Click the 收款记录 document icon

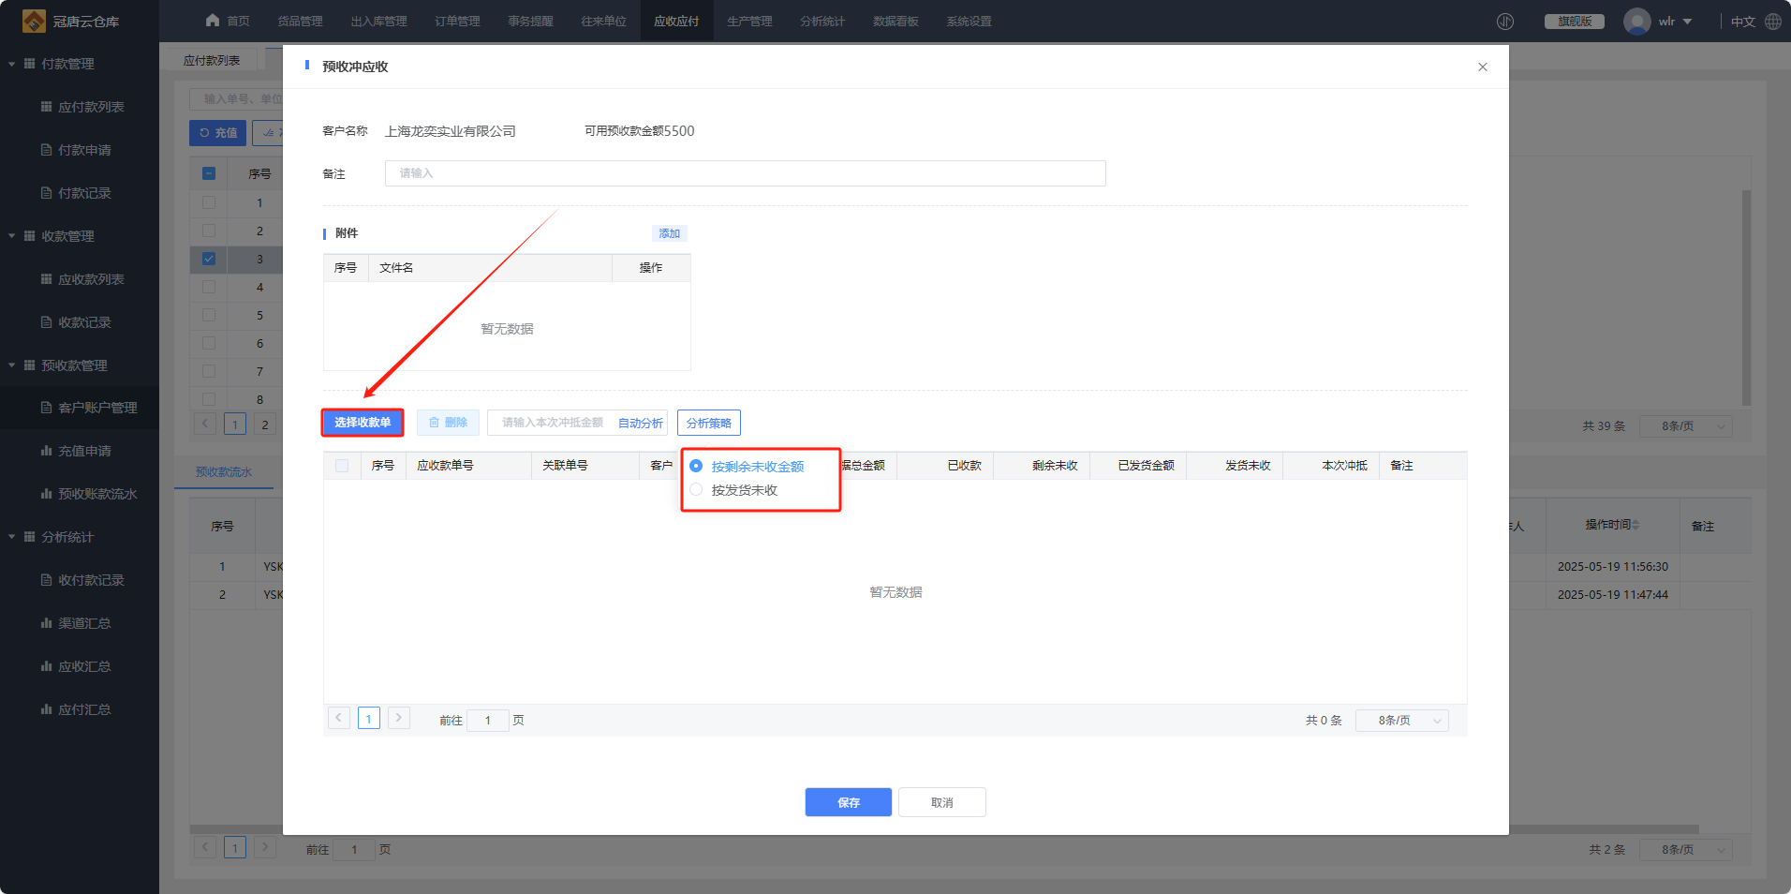pos(46,322)
